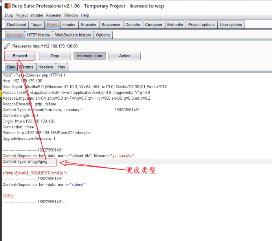Click the Content-Type multipart/form-data boundary line
This screenshot has height=241, width=272.
pyautogui.click(x=71, y=110)
